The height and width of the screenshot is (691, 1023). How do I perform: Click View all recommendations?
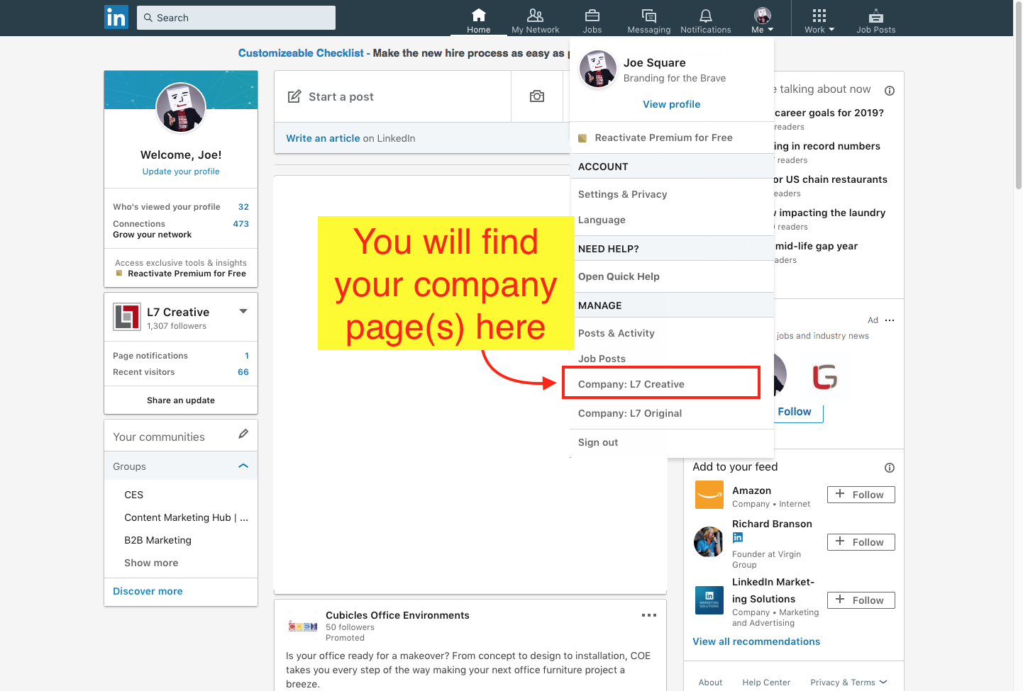pyautogui.click(x=756, y=641)
